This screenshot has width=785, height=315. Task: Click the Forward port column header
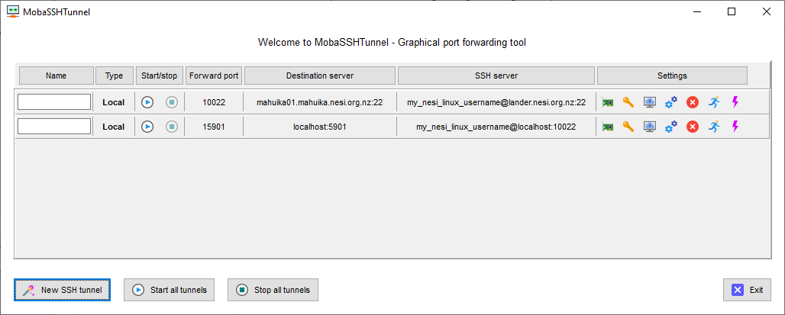pos(214,76)
